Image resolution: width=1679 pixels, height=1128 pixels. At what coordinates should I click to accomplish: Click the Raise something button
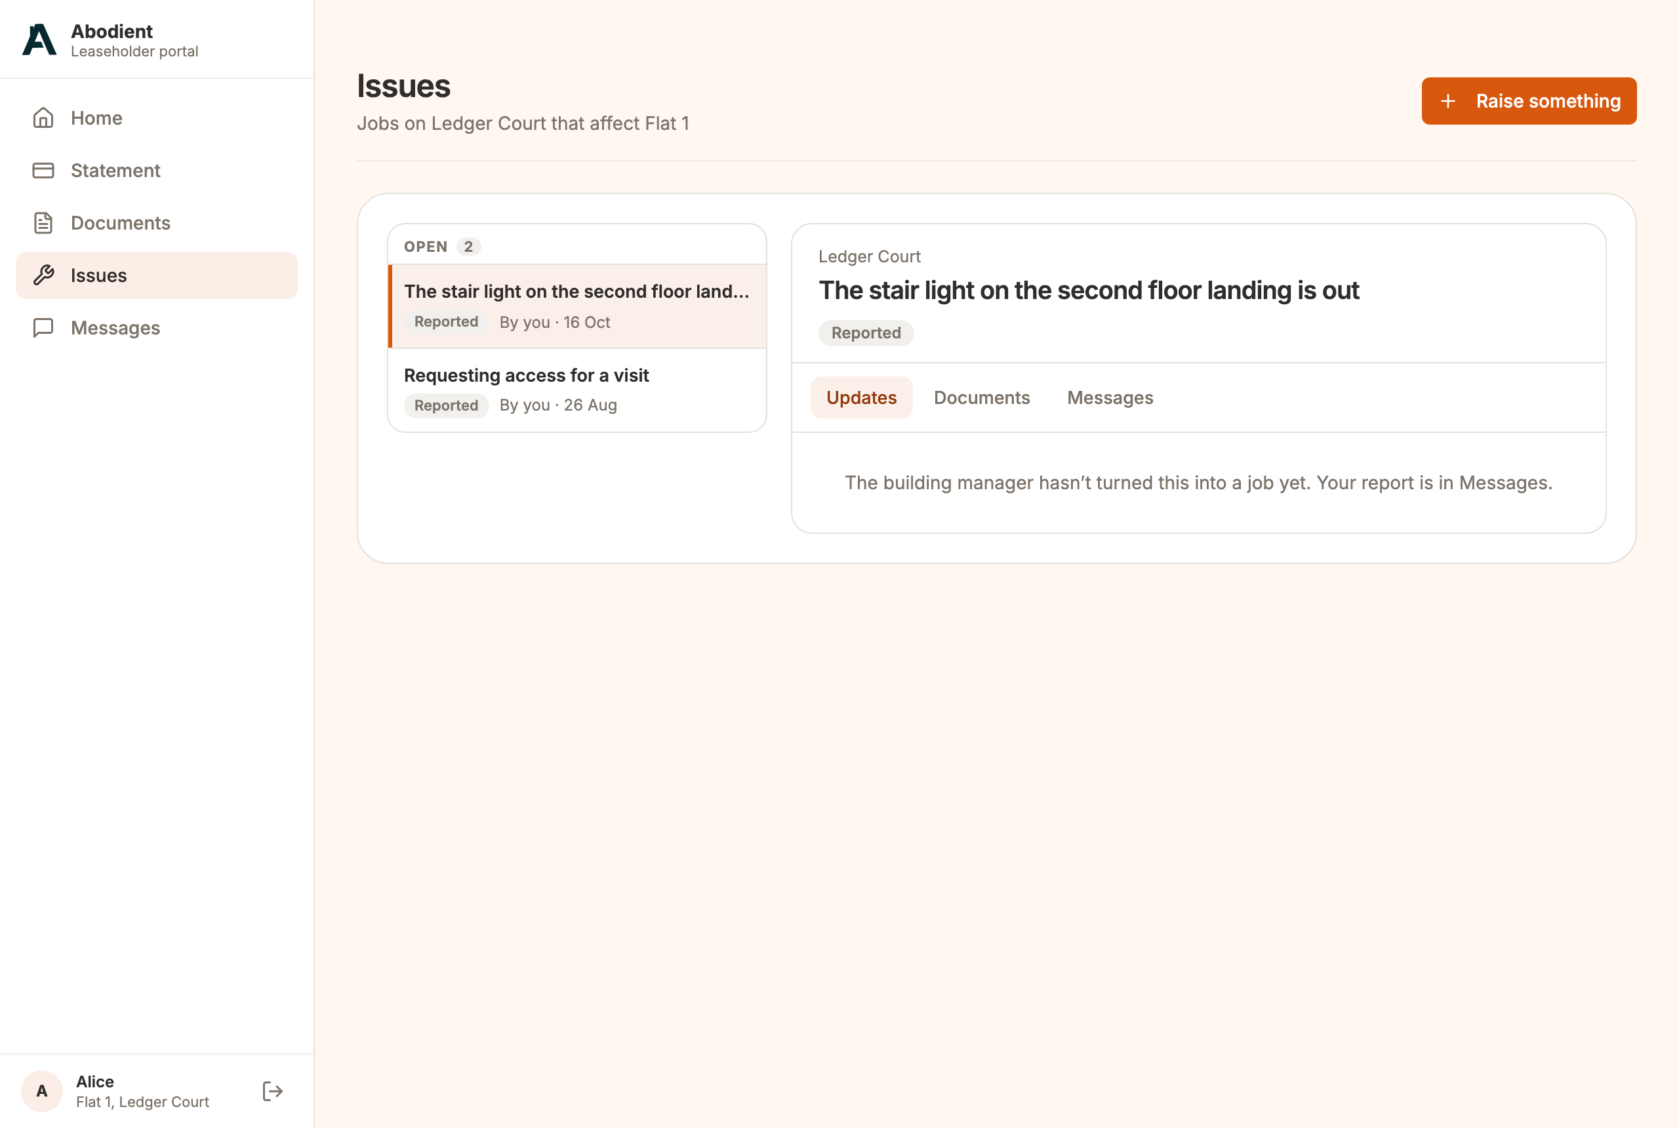click(1529, 102)
